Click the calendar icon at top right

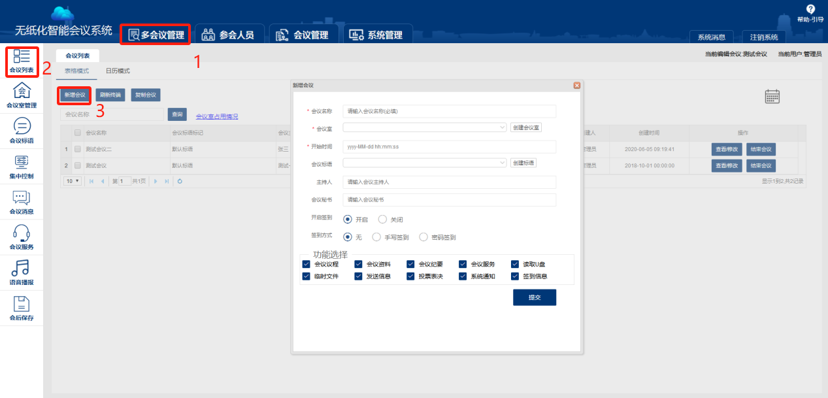[x=772, y=96]
